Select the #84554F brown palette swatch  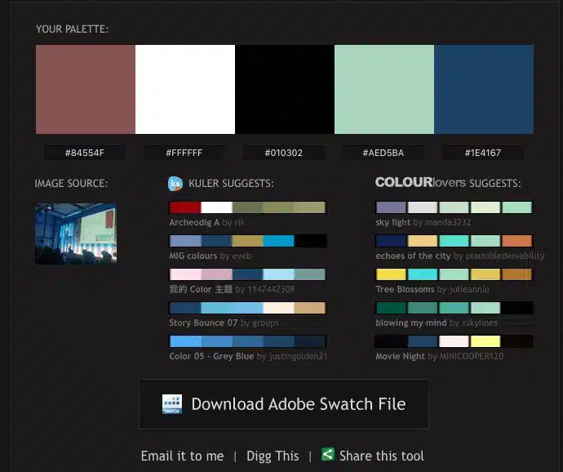pyautogui.click(x=85, y=89)
